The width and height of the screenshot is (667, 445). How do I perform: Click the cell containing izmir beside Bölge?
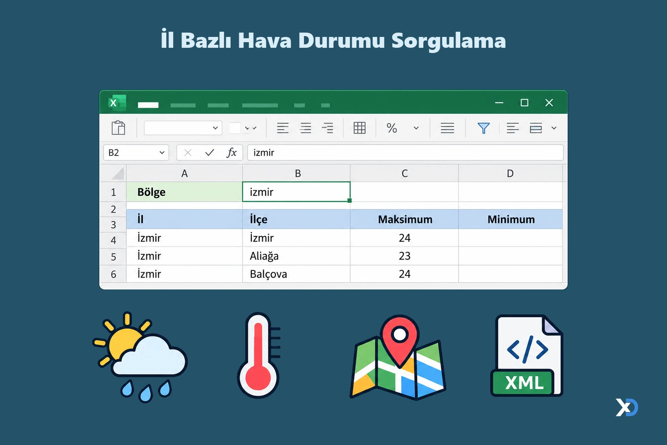[x=296, y=192]
